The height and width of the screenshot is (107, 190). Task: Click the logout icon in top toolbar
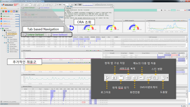click(22, 5)
